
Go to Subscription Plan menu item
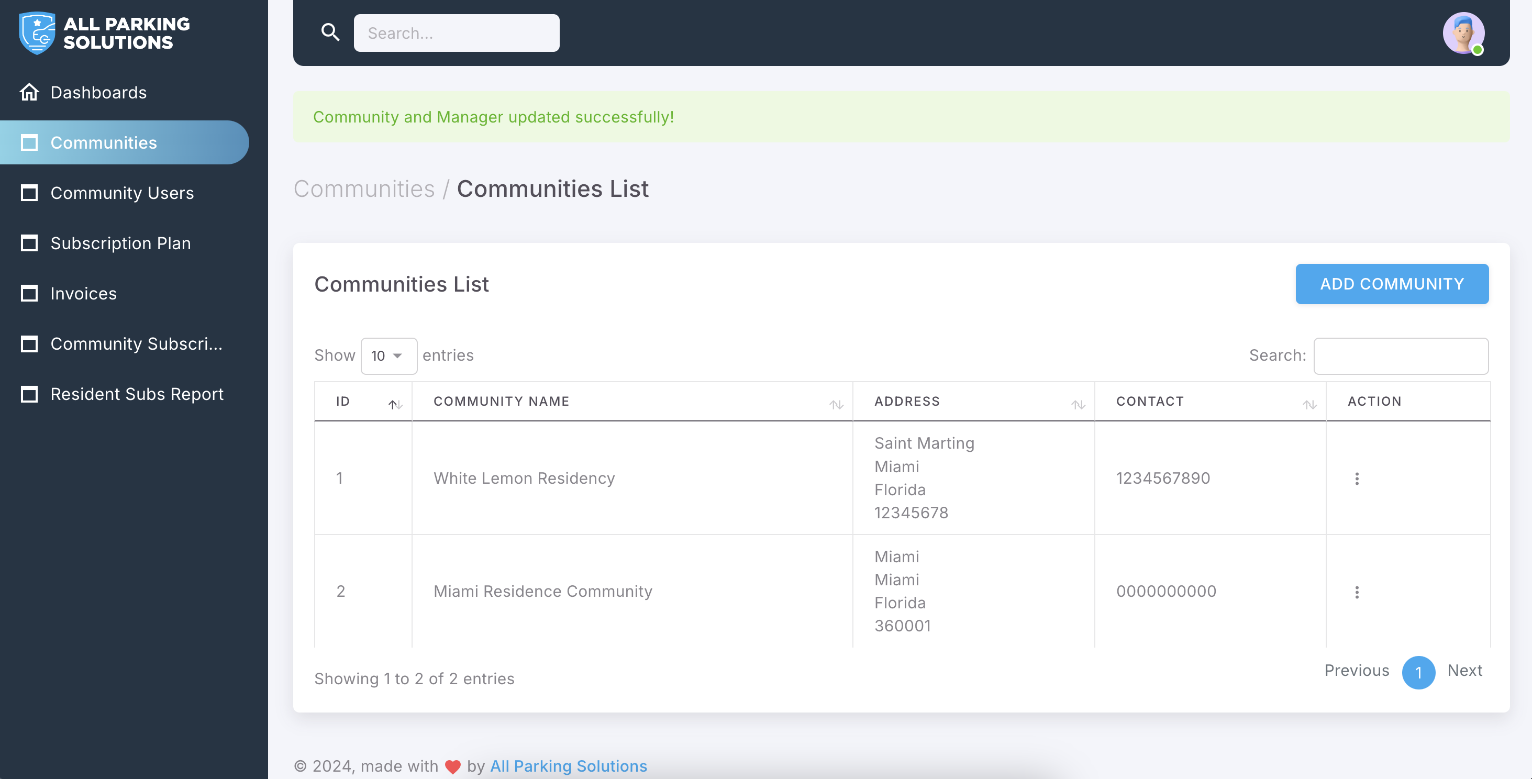[120, 243]
